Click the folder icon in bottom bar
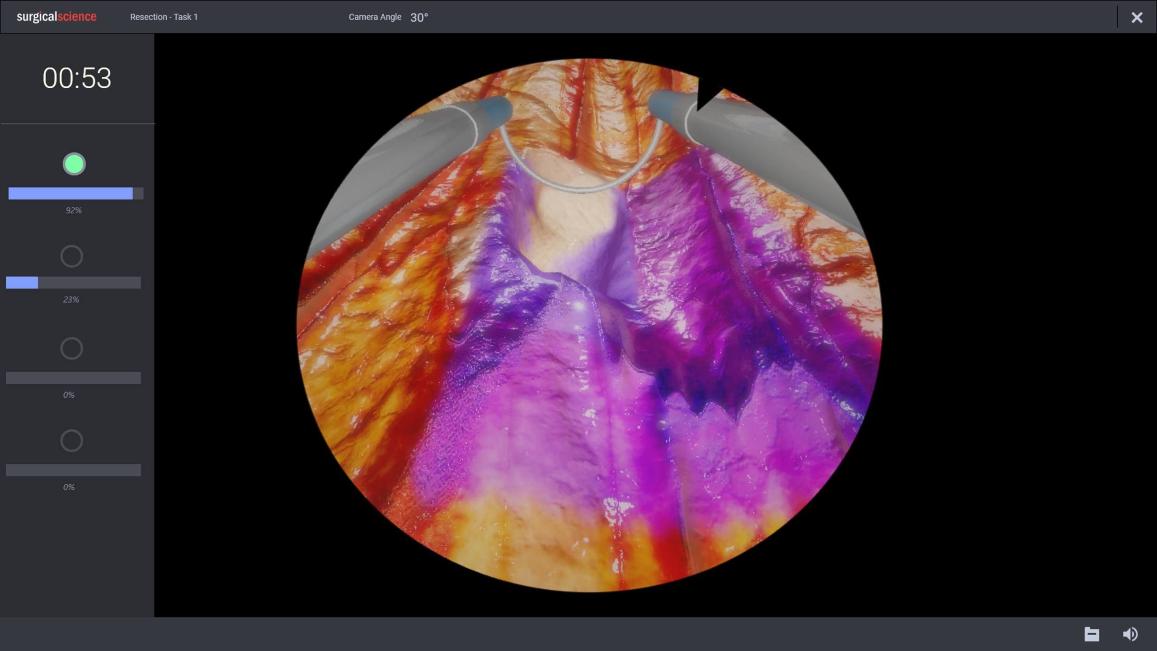 pos(1091,634)
